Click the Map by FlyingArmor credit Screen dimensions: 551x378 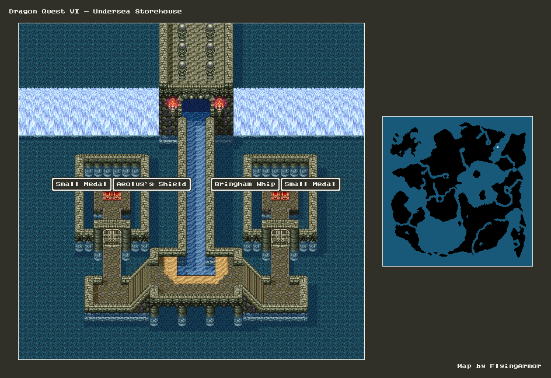[x=499, y=366]
